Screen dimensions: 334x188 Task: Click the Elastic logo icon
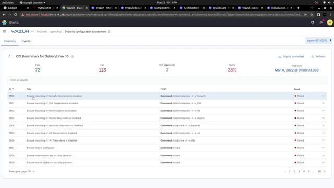pos(4,22)
